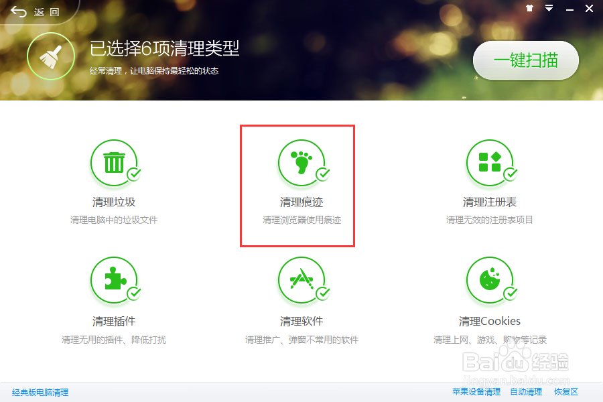
Task: Click the 一键扫描 scan button
Action: click(525, 60)
